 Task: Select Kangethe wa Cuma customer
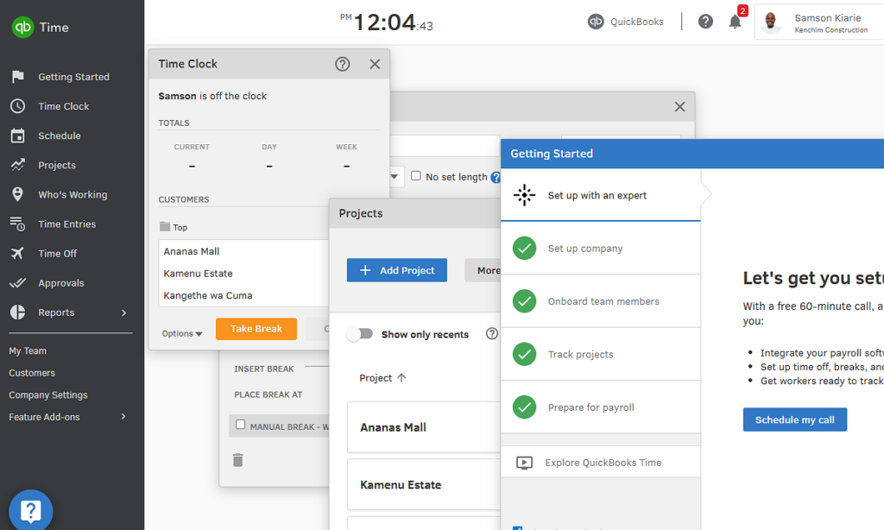click(243, 295)
